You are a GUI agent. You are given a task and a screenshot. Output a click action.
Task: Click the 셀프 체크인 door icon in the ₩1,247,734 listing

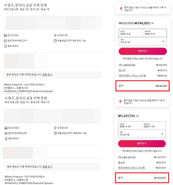coord(5,139)
